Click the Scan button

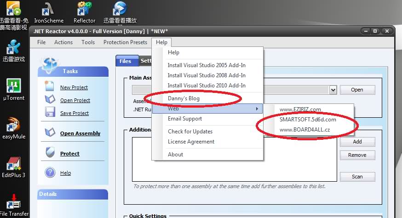pyautogui.click(x=357, y=177)
